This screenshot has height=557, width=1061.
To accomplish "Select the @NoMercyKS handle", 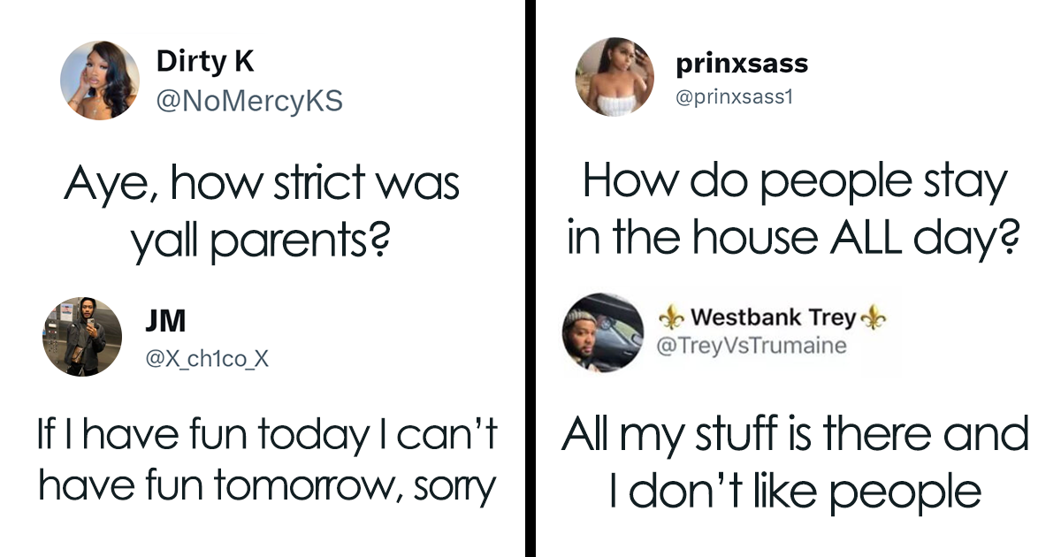I will pos(249,101).
